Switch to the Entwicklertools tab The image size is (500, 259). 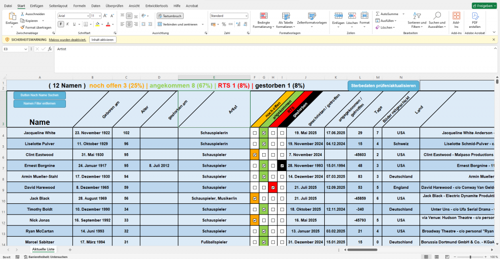click(156, 5)
